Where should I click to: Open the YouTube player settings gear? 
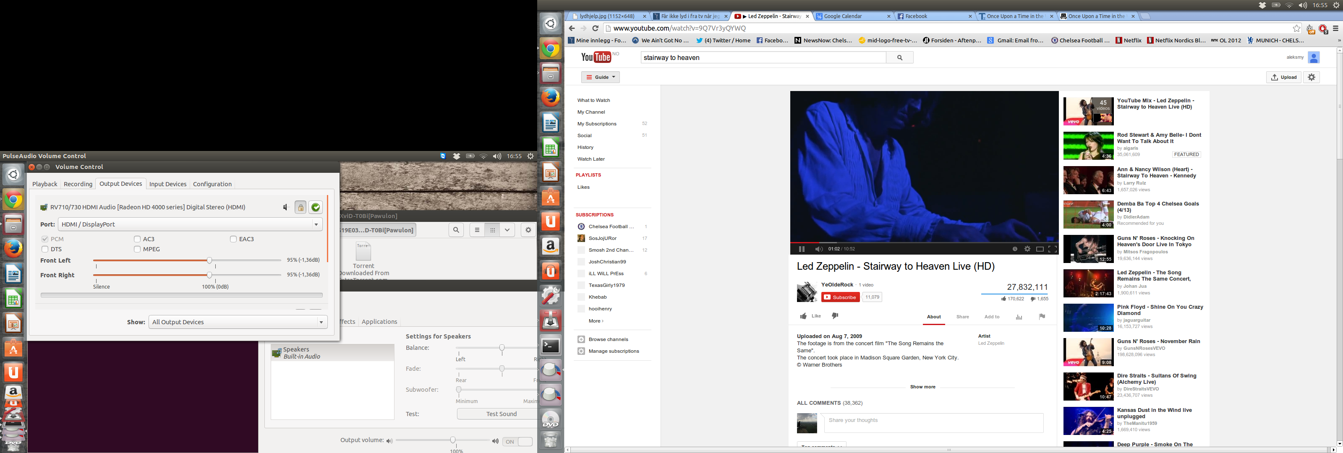pyautogui.click(x=1027, y=249)
